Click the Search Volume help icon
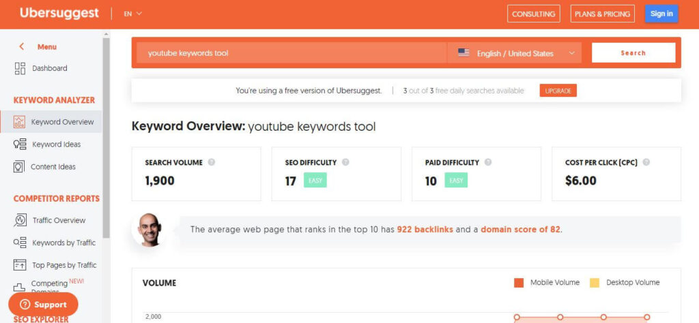Screen dimensions: 699x323 click(212, 162)
